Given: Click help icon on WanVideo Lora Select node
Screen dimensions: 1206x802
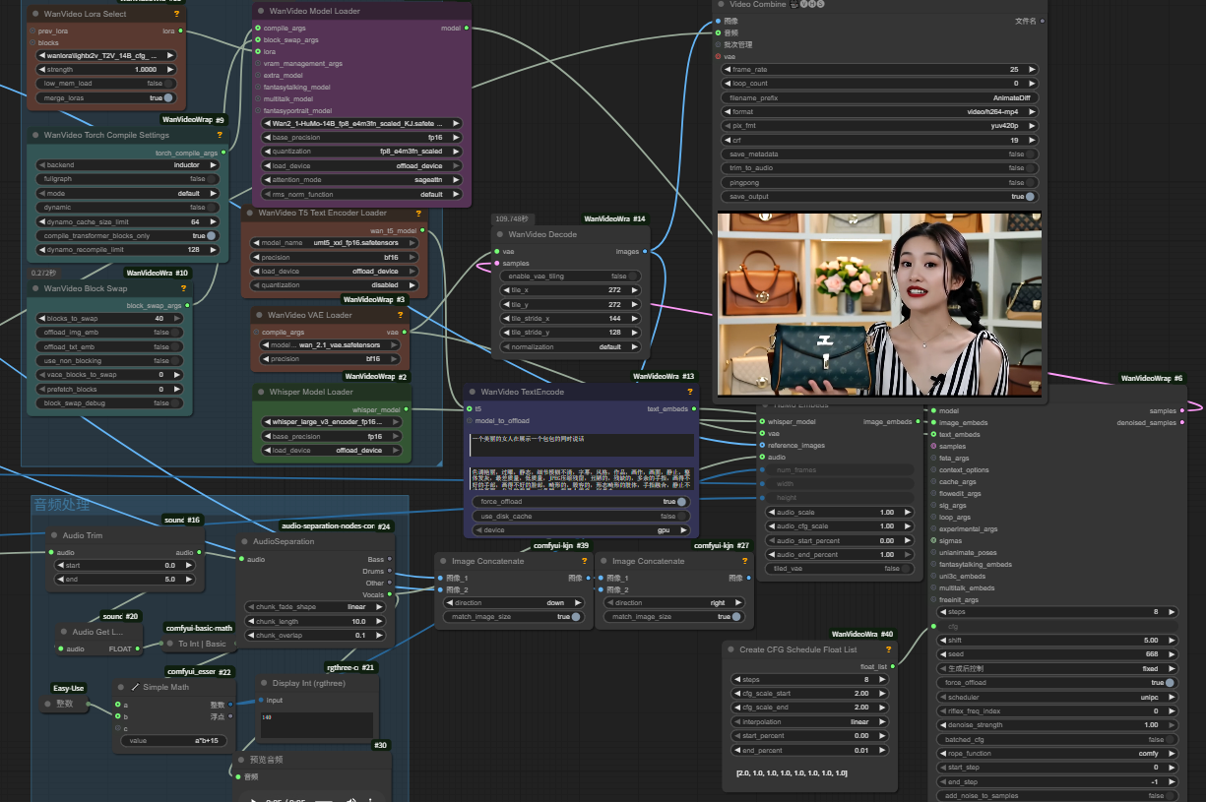Looking at the screenshot, I should (177, 14).
